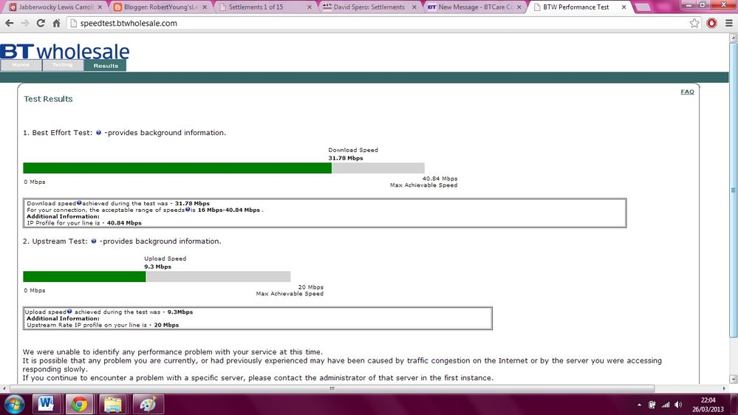Click the vertical scrollbar thumb
Screen dimensions: 738x415
coord(734,190)
